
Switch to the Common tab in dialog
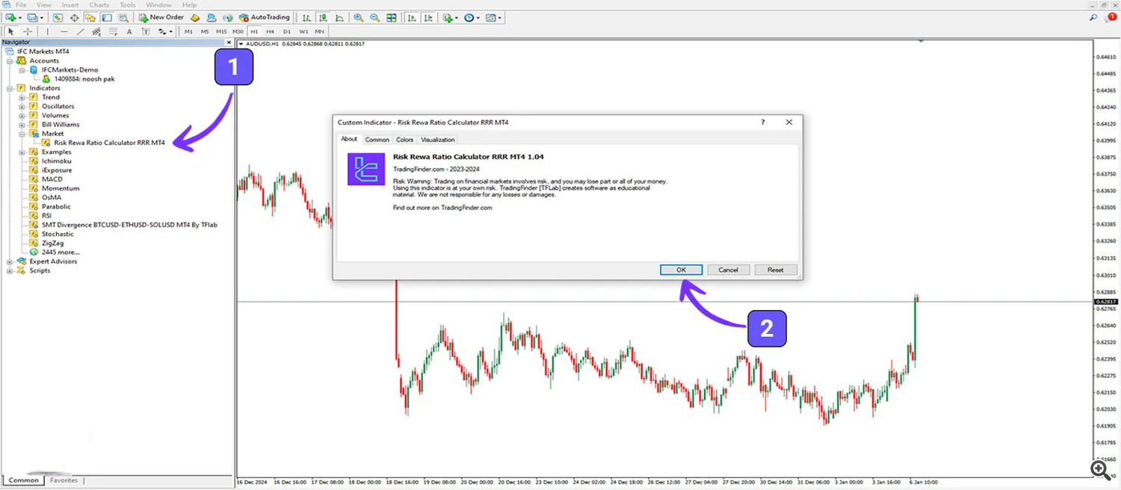click(377, 140)
